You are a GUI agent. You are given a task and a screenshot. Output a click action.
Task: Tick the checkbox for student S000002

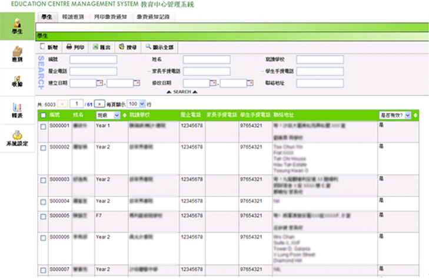tap(43, 148)
